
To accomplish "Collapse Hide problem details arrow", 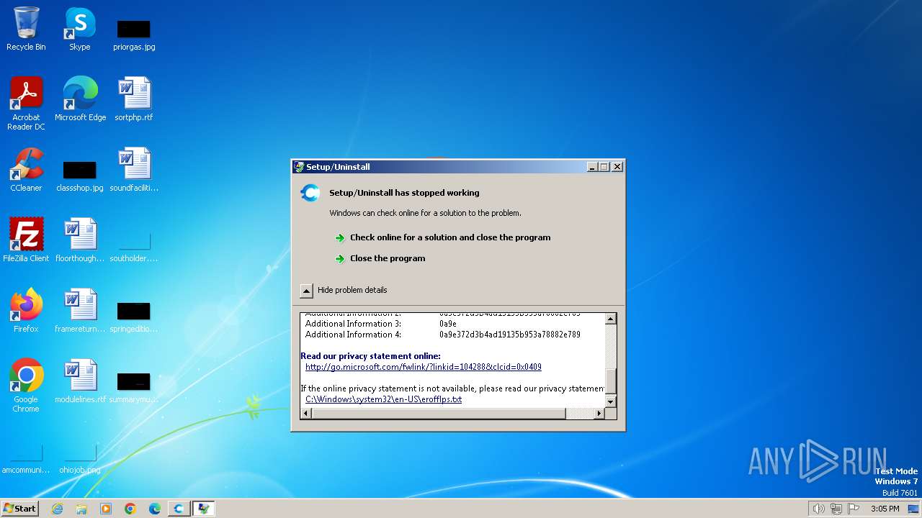I will [x=306, y=290].
